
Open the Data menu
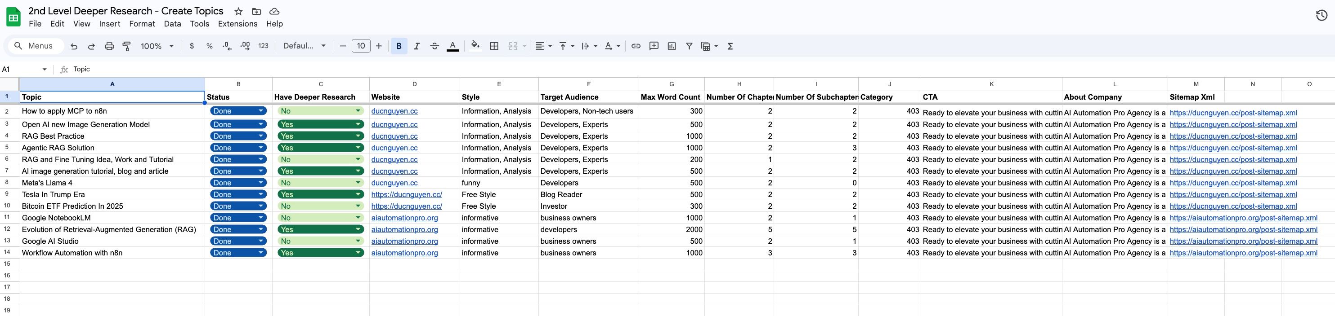[173, 24]
